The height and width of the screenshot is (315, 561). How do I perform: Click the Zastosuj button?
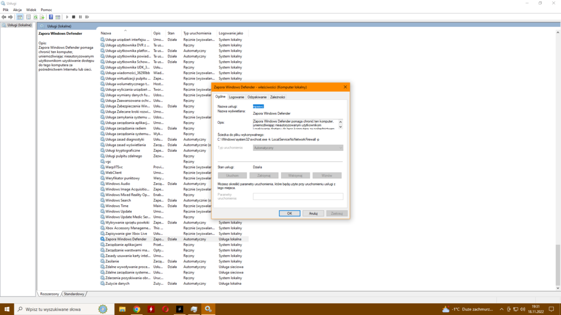(x=337, y=214)
